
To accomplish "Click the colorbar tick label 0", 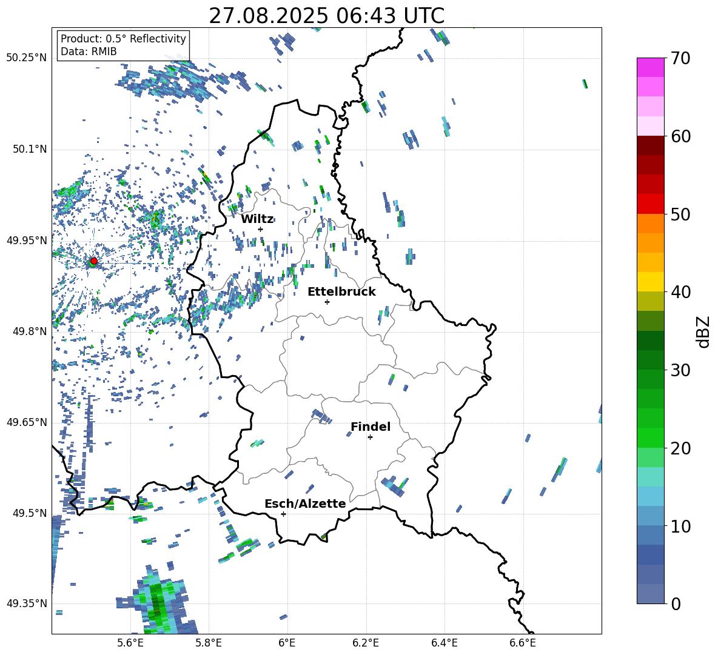I will click(676, 603).
